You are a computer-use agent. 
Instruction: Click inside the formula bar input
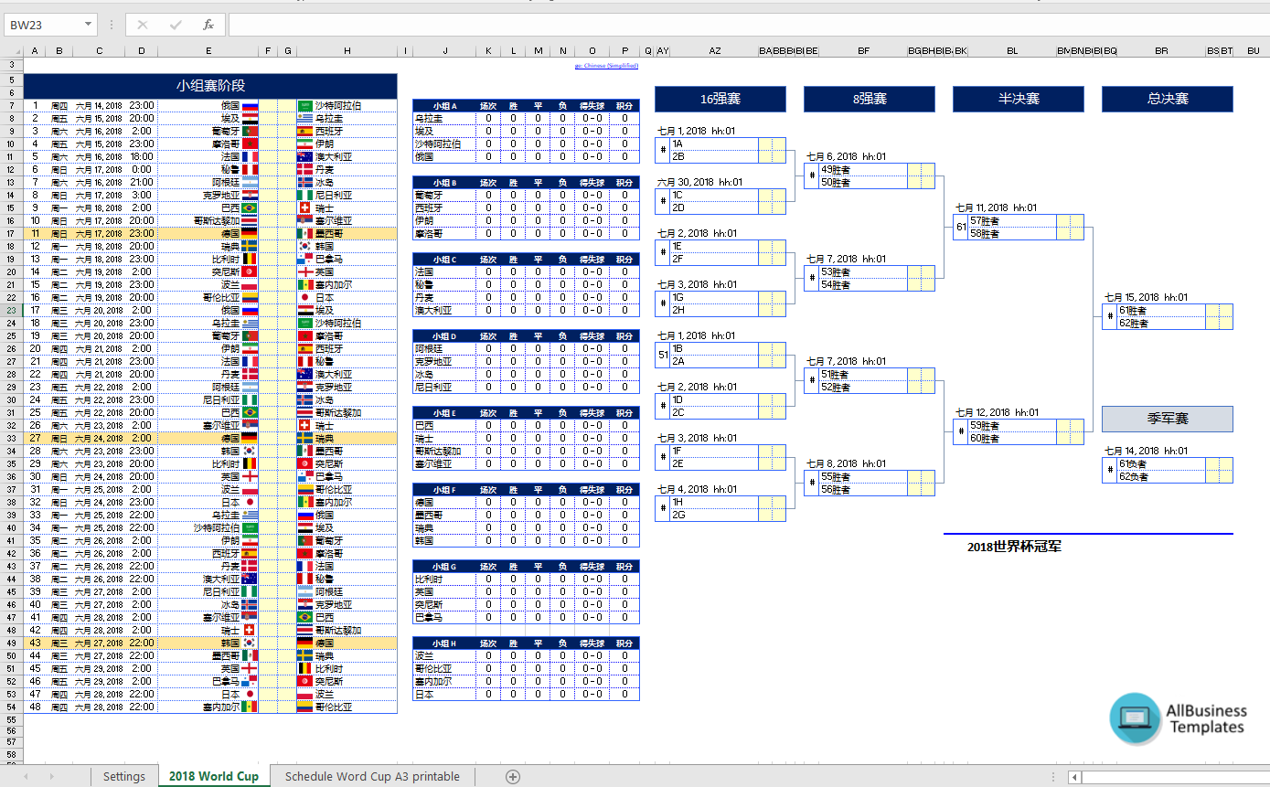[731, 25]
